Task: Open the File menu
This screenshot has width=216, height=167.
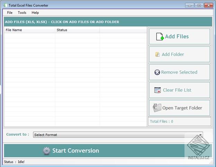Action: click(x=10, y=13)
